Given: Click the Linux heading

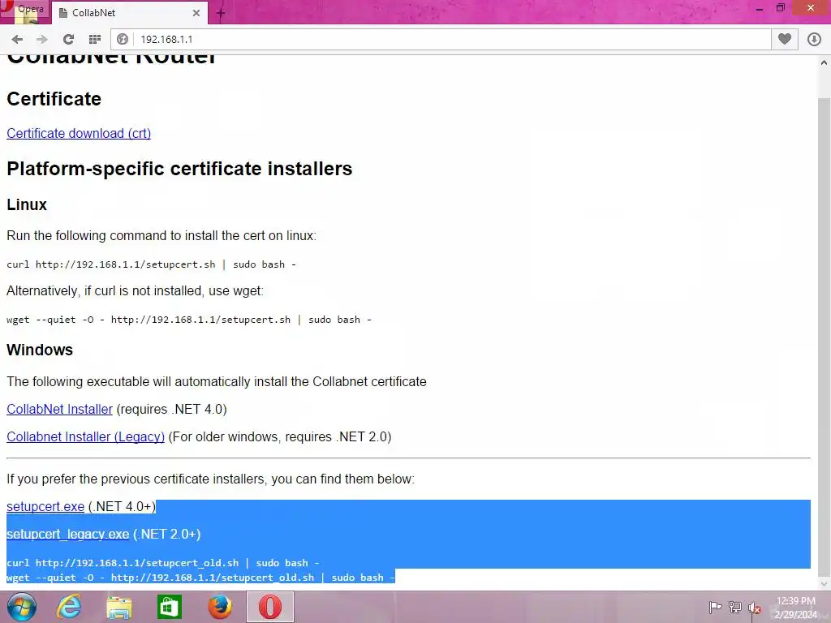Looking at the screenshot, I should tap(27, 204).
